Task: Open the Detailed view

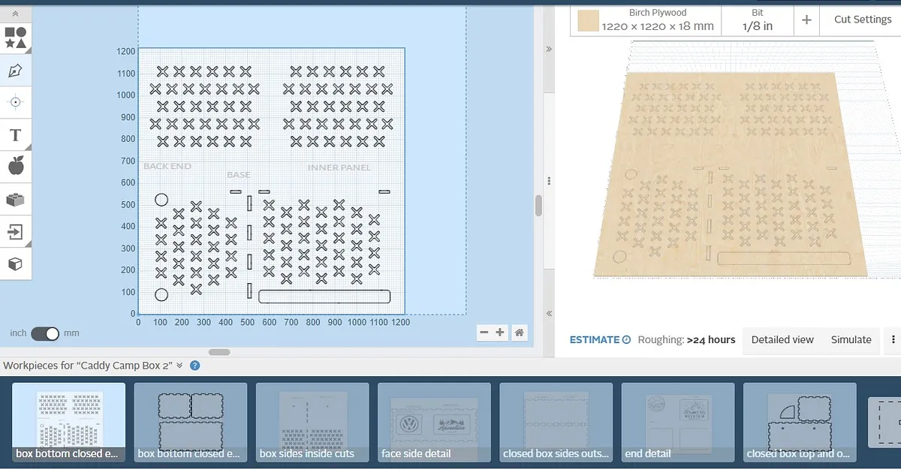Action: coord(782,339)
